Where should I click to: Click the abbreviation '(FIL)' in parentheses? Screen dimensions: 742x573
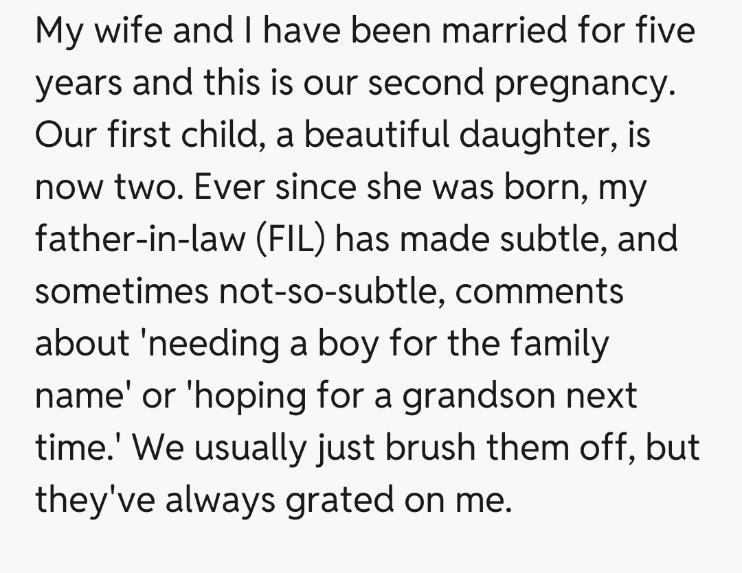tap(292, 238)
